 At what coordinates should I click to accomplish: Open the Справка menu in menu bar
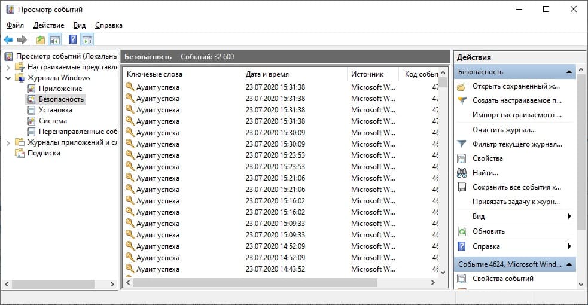(109, 25)
